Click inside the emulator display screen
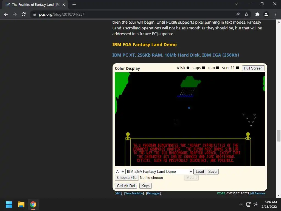Image resolution: width=281 pixels, height=211 pixels. point(190,119)
